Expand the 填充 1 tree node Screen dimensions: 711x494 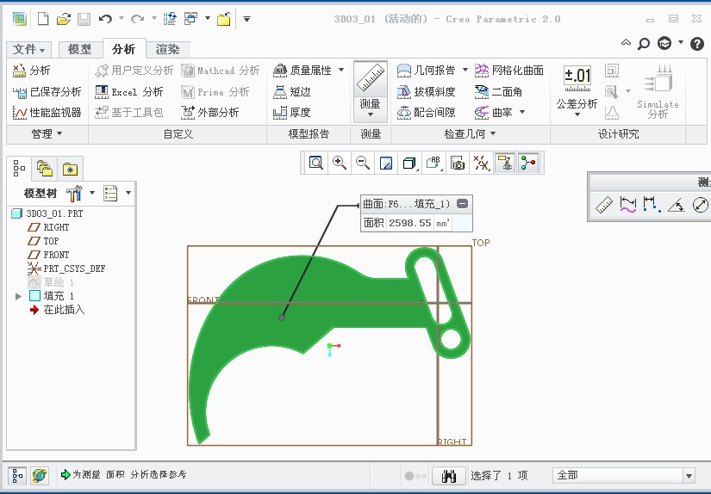19,296
